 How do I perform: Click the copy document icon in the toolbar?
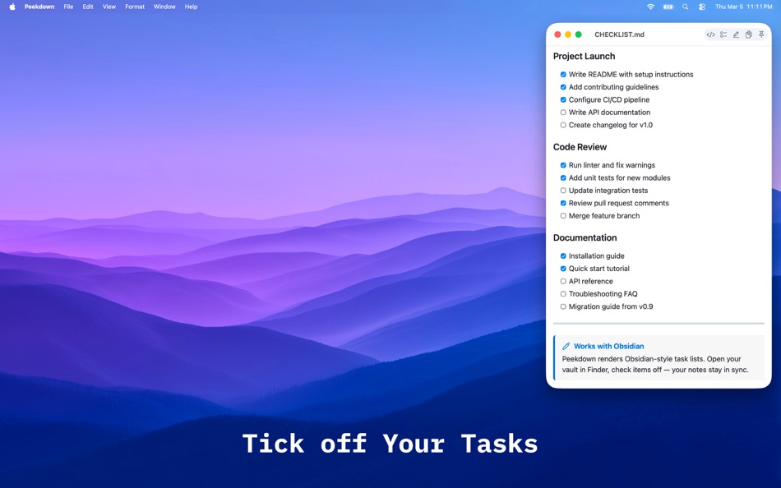pos(748,35)
